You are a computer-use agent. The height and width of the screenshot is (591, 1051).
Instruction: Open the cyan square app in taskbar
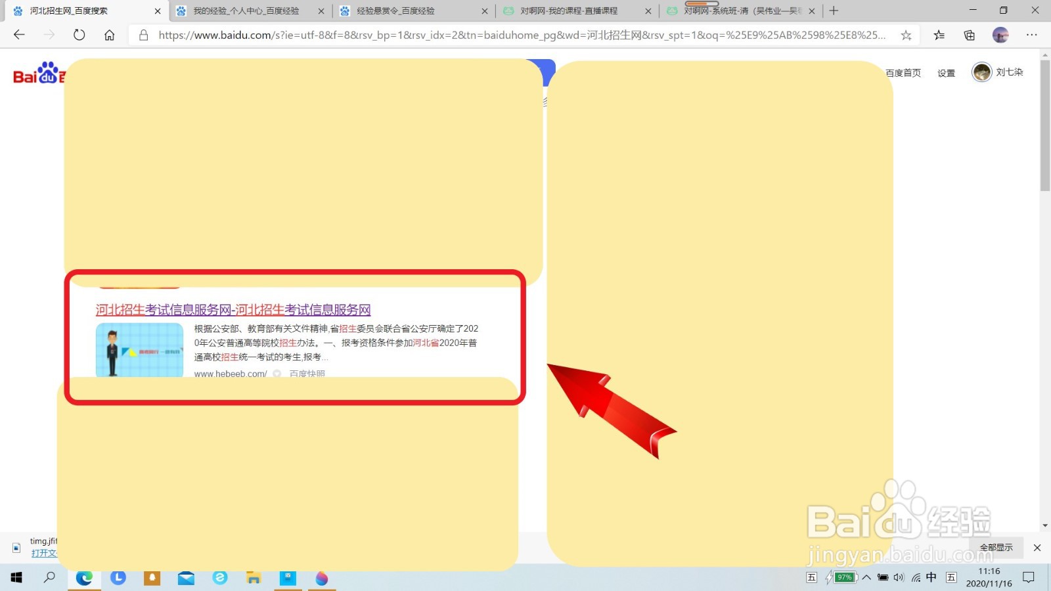click(288, 578)
